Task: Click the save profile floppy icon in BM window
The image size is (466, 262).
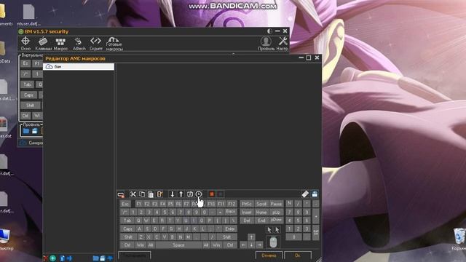Action: click(x=35, y=131)
